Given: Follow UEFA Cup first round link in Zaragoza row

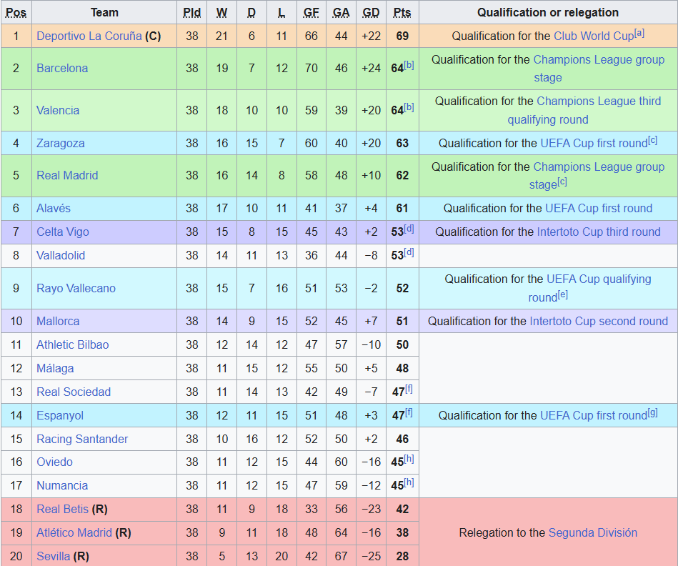Looking at the screenshot, I should pyautogui.click(x=594, y=143).
